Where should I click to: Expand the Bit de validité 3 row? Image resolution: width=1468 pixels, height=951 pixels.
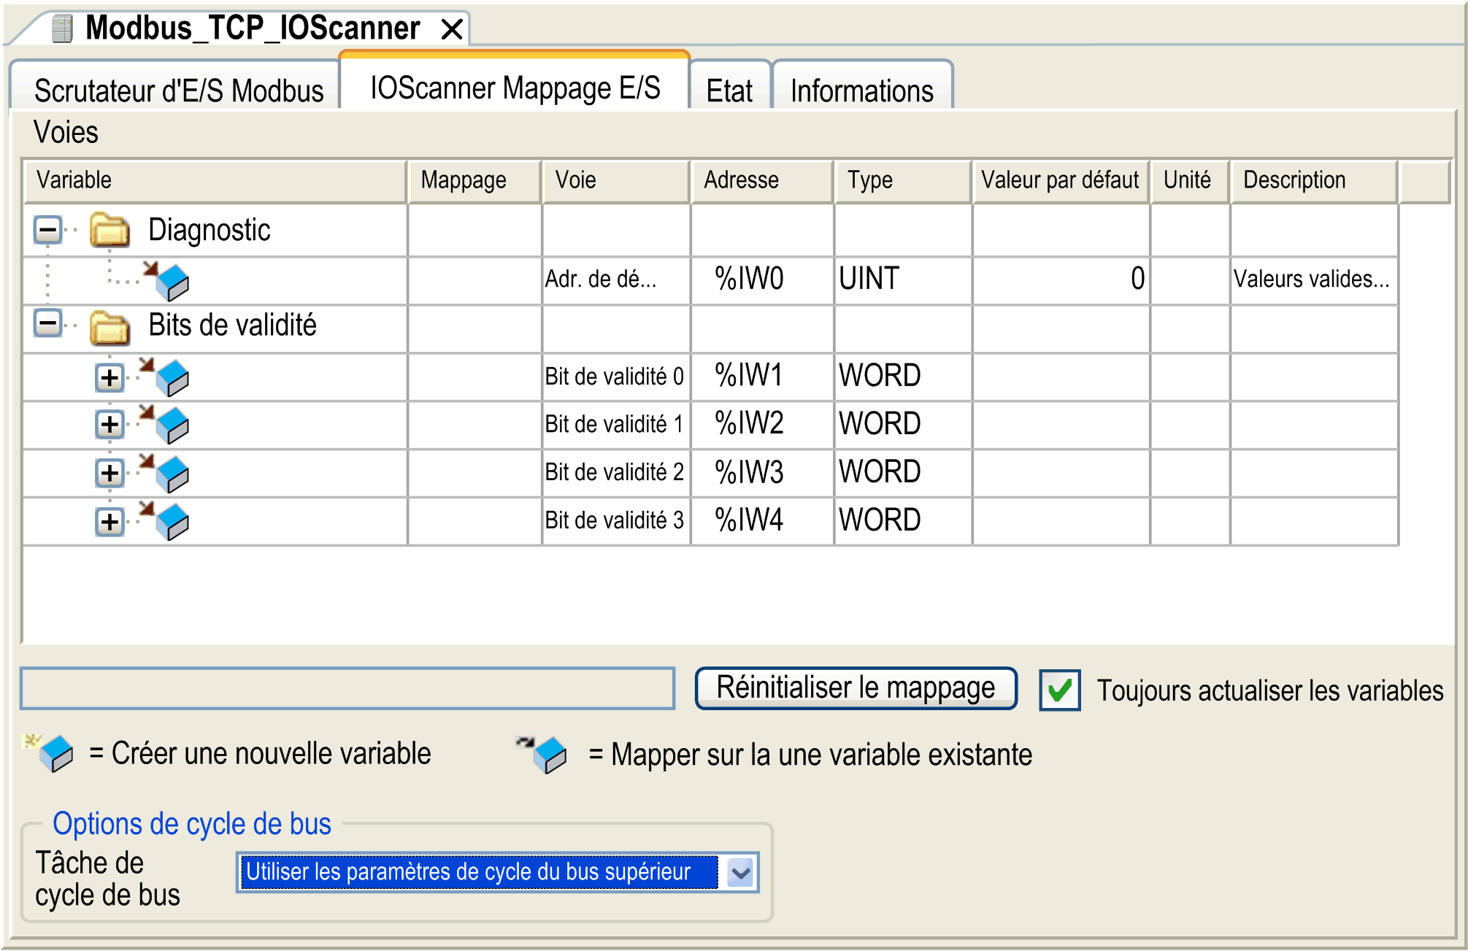pos(109,522)
